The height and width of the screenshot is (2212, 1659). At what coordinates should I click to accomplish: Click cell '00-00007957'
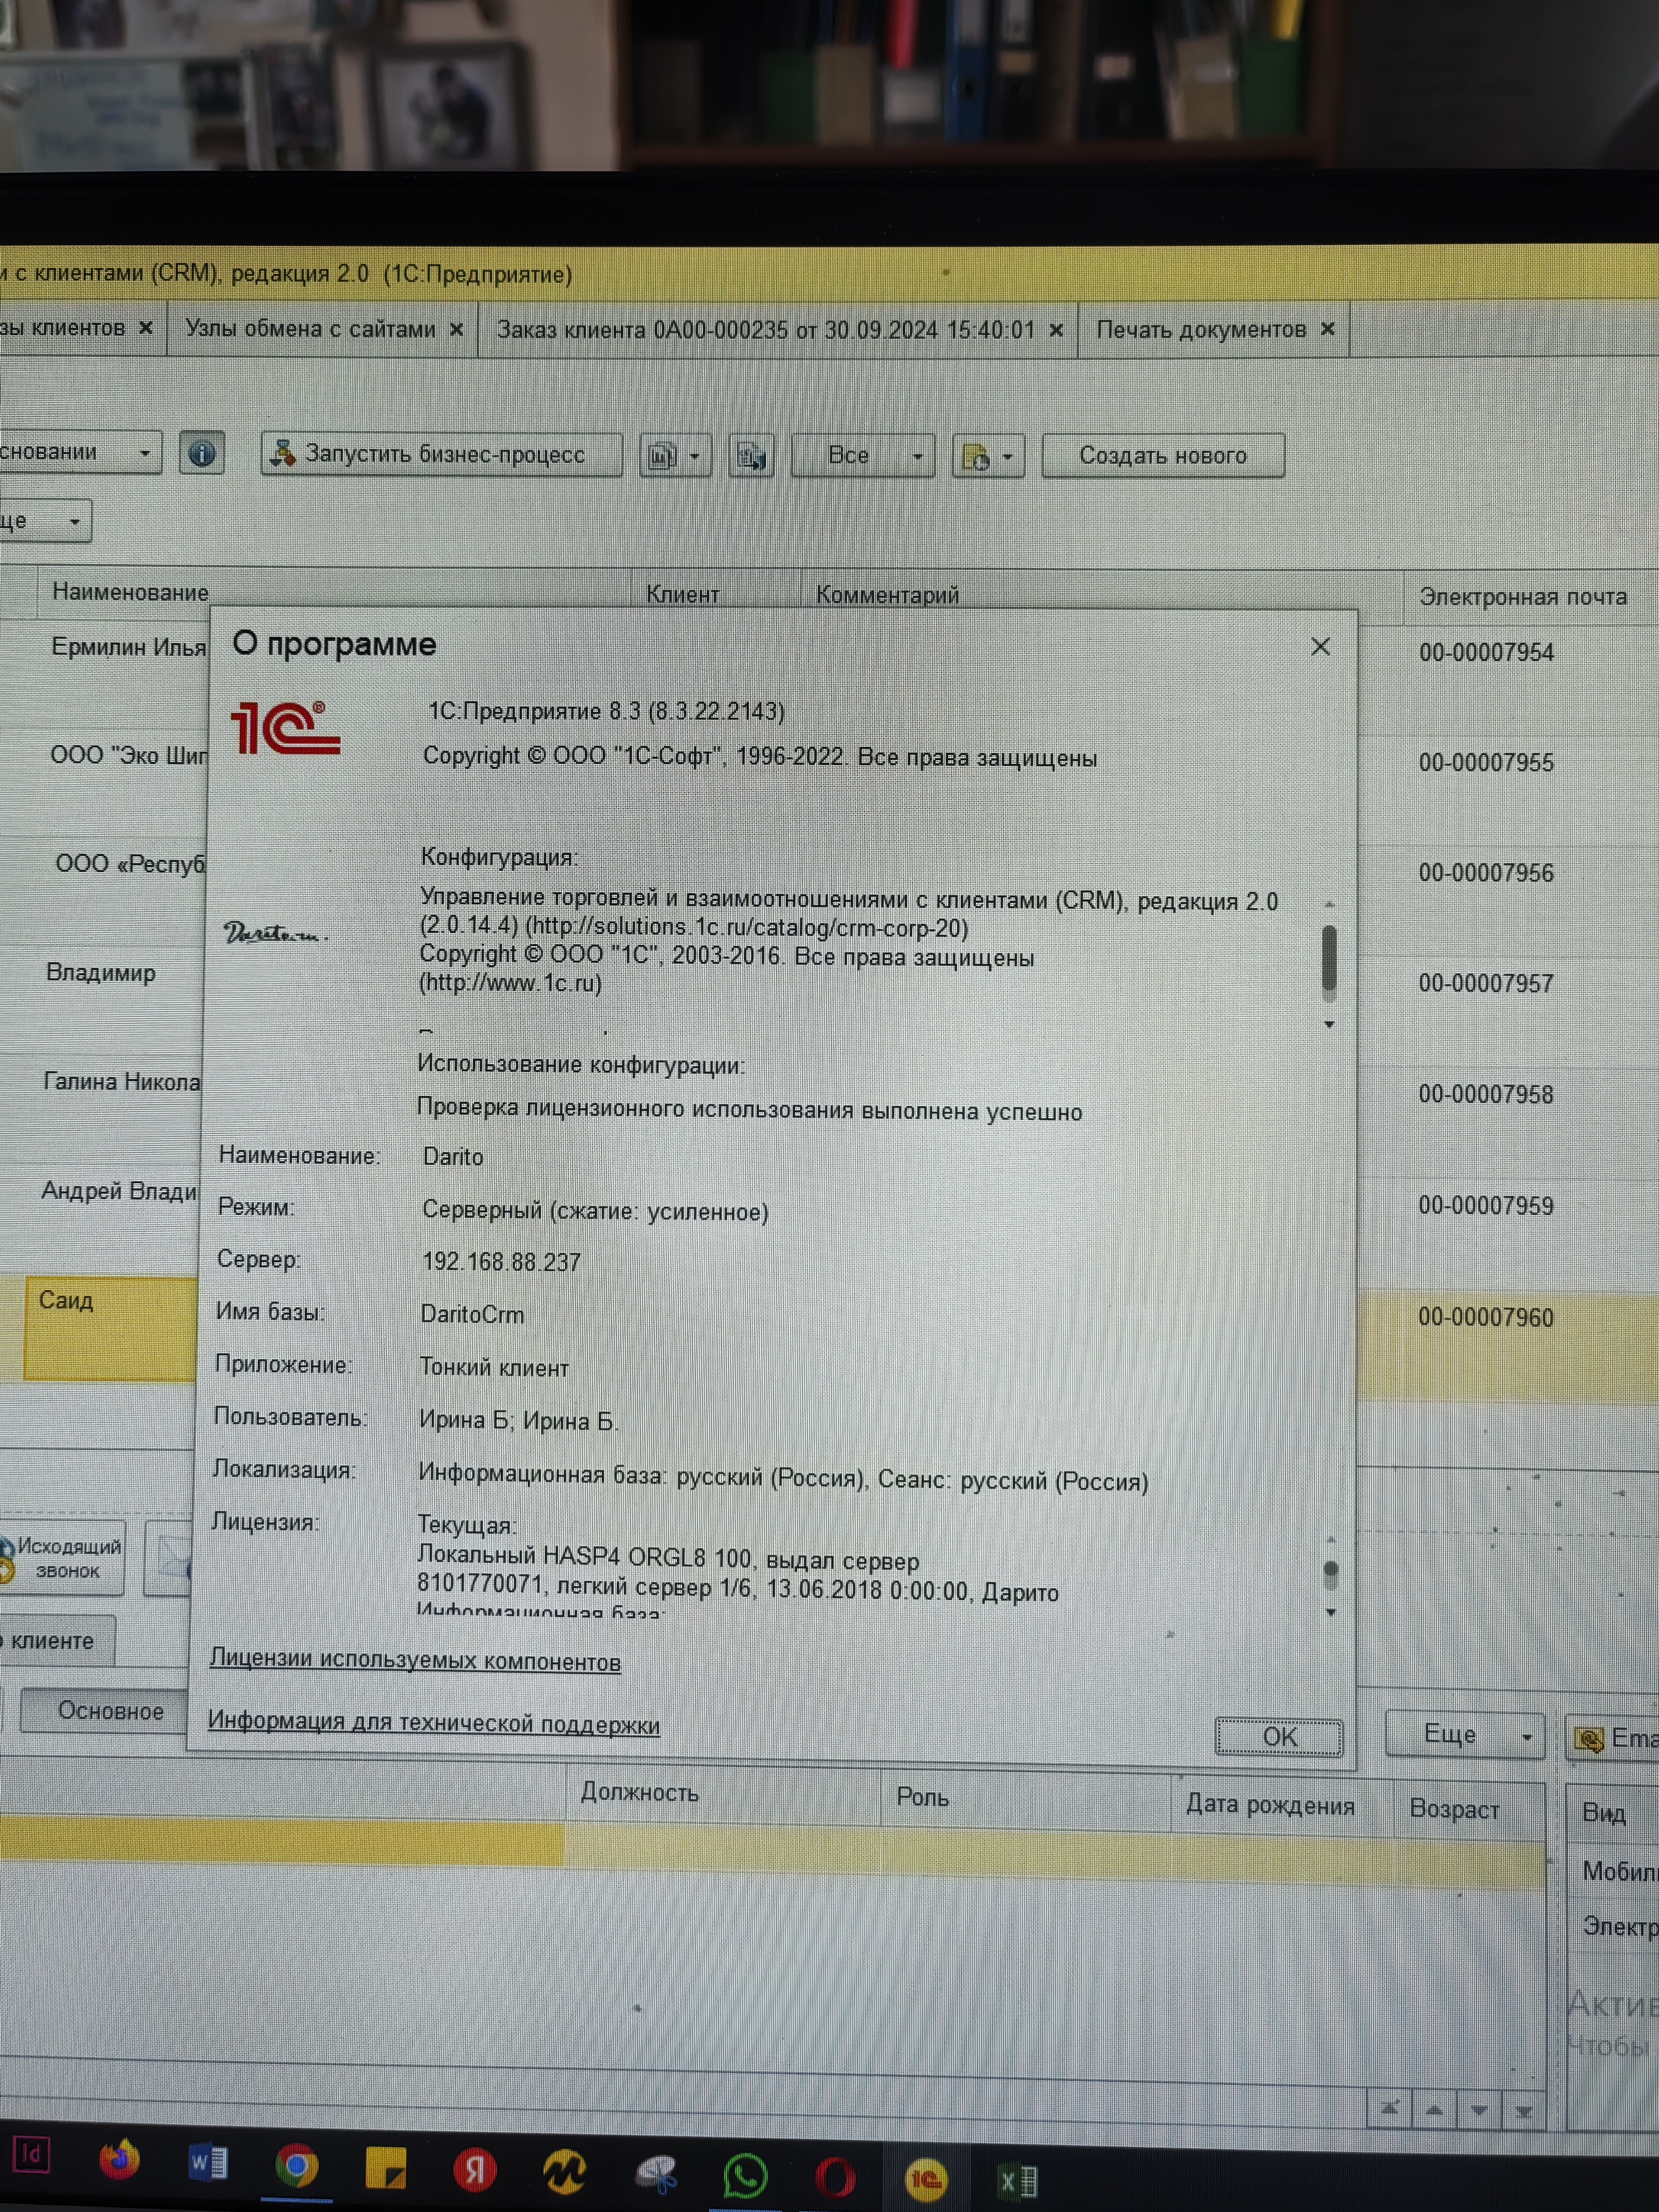pos(1485,983)
